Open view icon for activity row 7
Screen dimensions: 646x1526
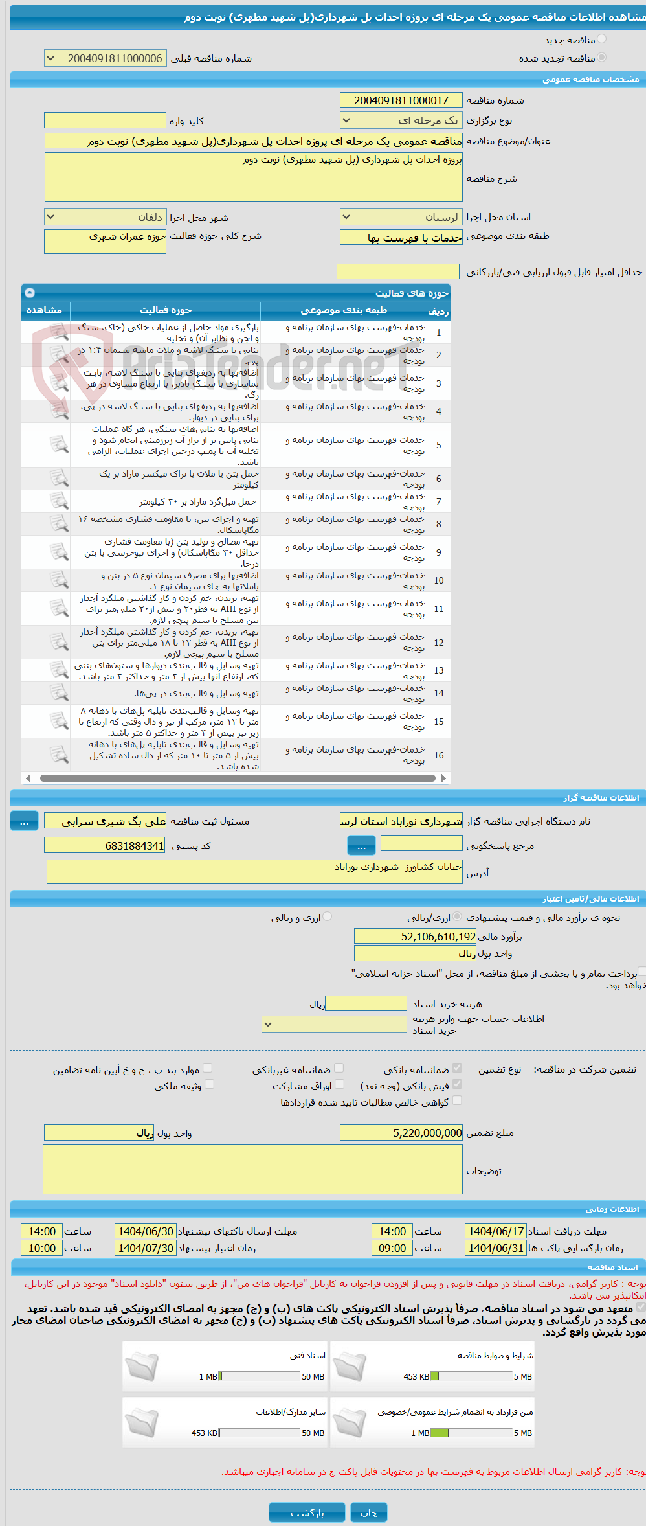tap(59, 501)
